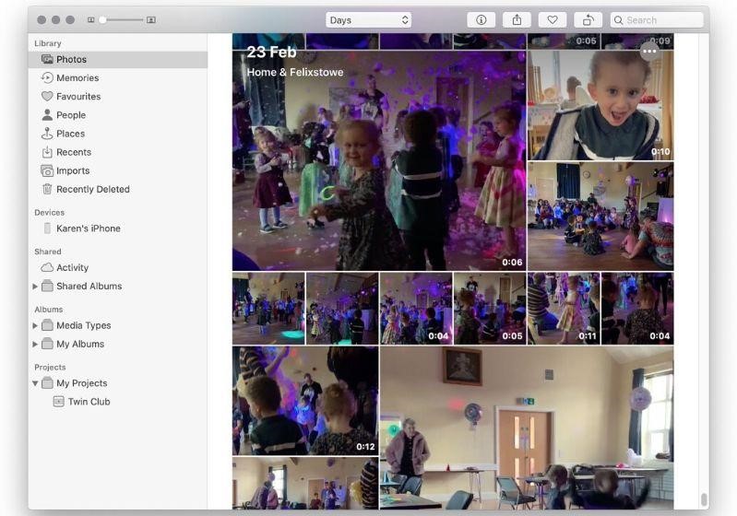Click the large thumbnail zoom-in icon
The height and width of the screenshot is (516, 737).
(x=151, y=19)
